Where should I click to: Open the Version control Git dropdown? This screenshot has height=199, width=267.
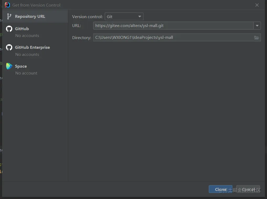[x=124, y=17]
